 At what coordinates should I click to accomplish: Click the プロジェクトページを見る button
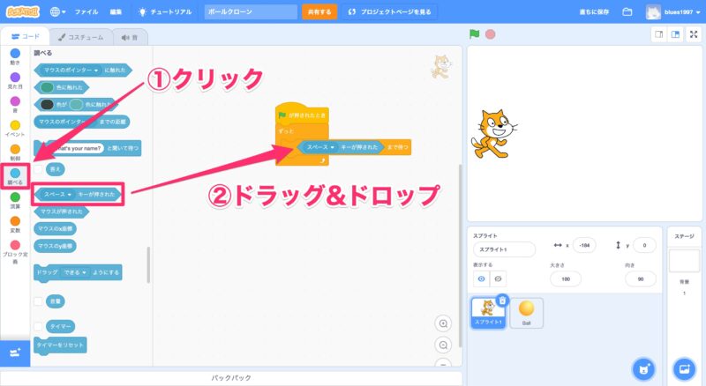pos(389,12)
